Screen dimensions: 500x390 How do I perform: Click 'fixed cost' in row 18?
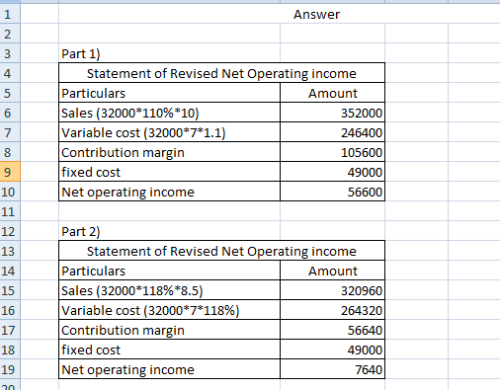[x=169, y=350]
